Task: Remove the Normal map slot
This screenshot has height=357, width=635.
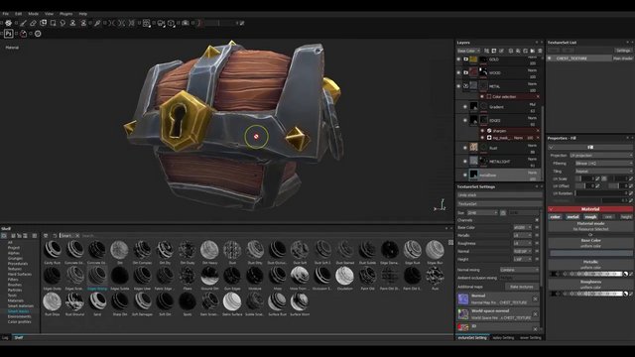Action: tap(535, 299)
